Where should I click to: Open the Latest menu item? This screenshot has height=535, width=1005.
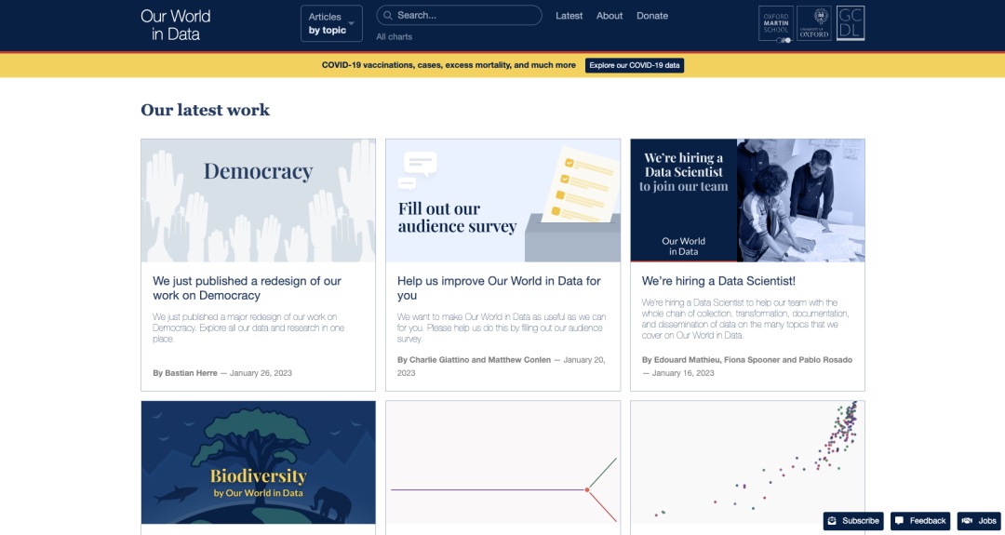point(569,16)
